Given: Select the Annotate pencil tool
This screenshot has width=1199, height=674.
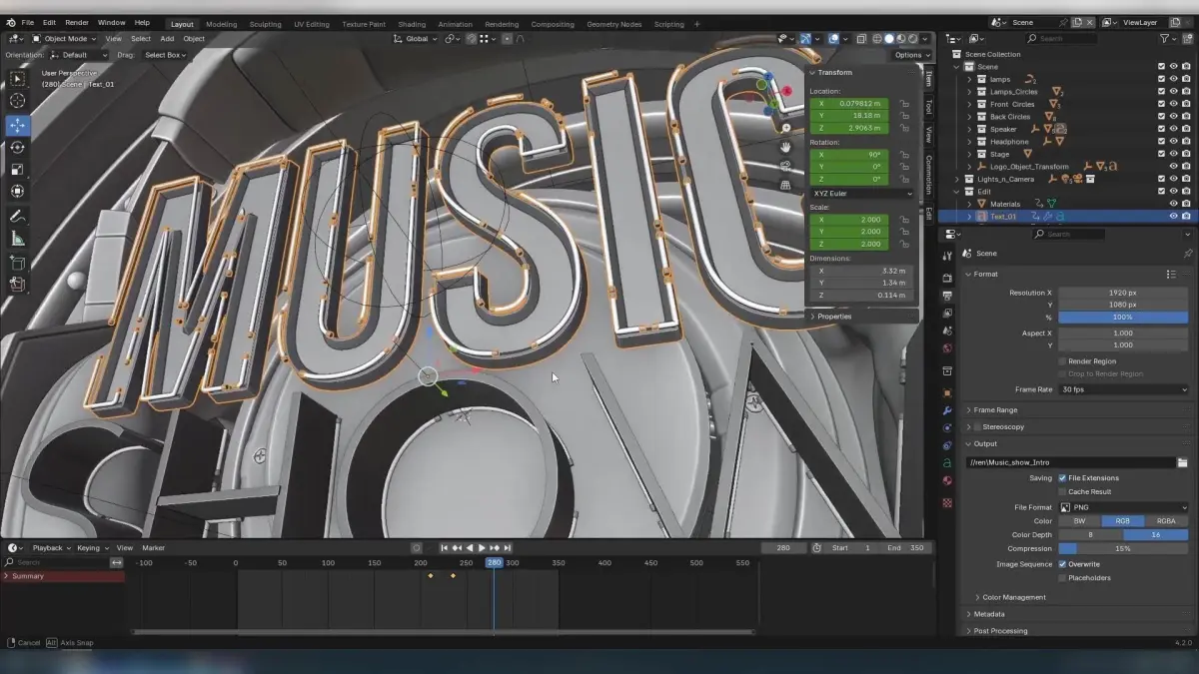Looking at the screenshot, I should pyautogui.click(x=18, y=217).
